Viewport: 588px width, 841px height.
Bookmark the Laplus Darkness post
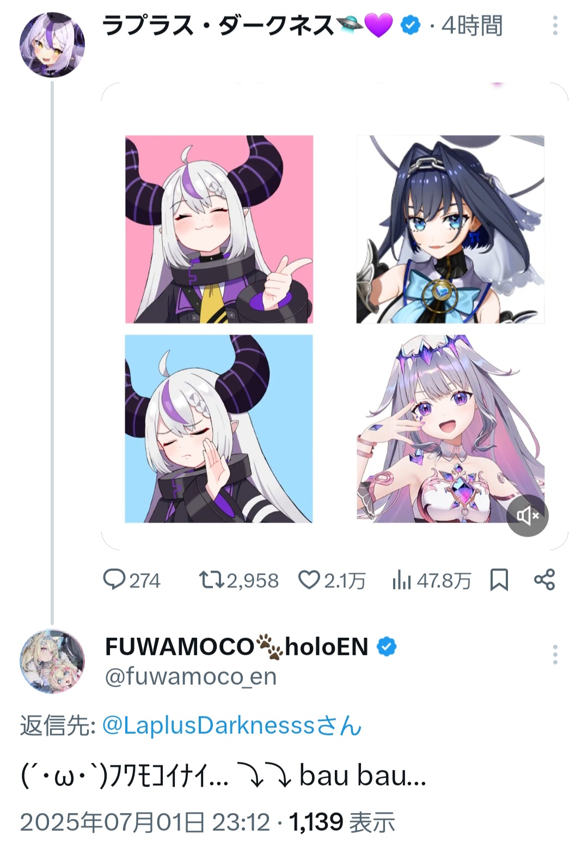pyautogui.click(x=499, y=580)
